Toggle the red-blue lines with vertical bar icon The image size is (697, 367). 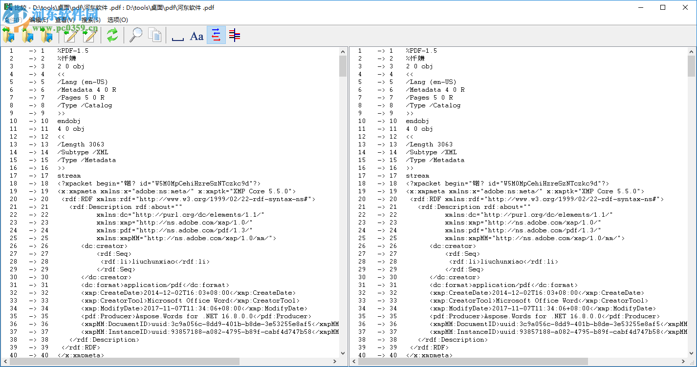tap(235, 35)
